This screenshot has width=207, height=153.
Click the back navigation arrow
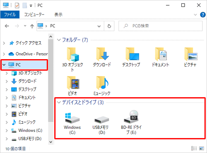coord(7,26)
